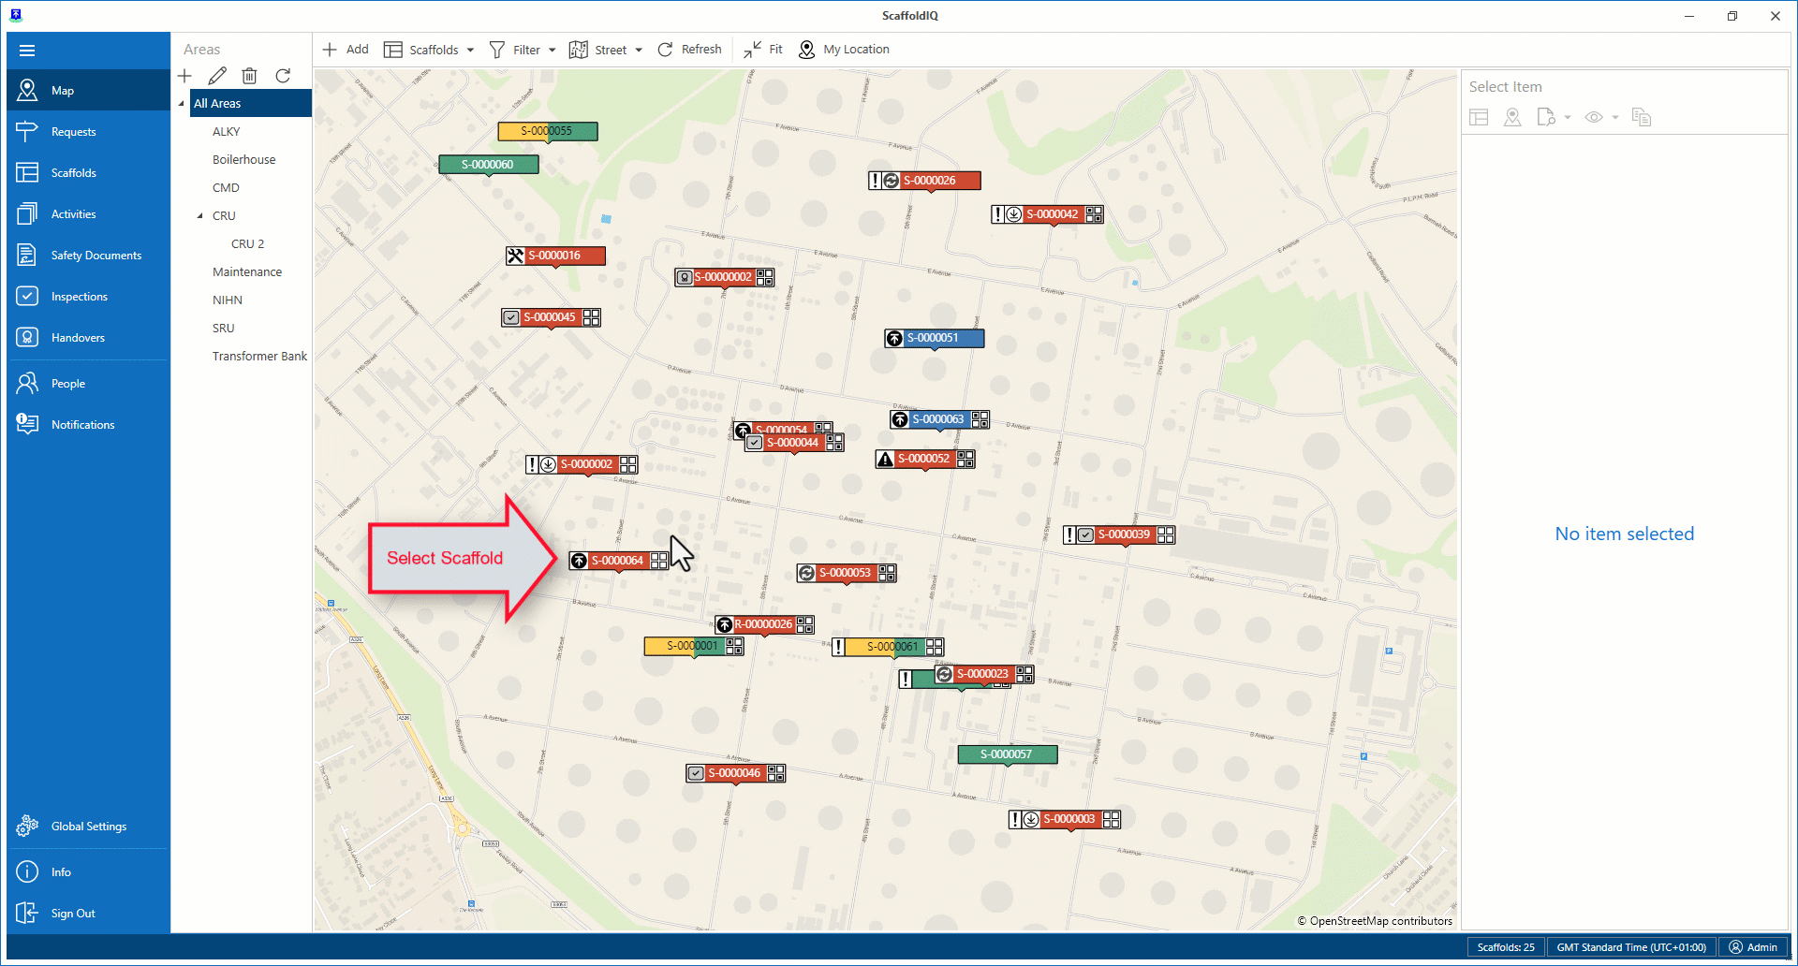Select the Boilerhouse area

[x=243, y=160]
